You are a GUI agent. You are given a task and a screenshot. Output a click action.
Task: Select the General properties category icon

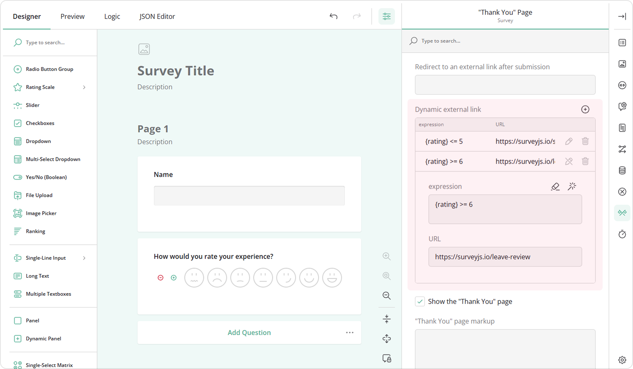click(x=622, y=43)
